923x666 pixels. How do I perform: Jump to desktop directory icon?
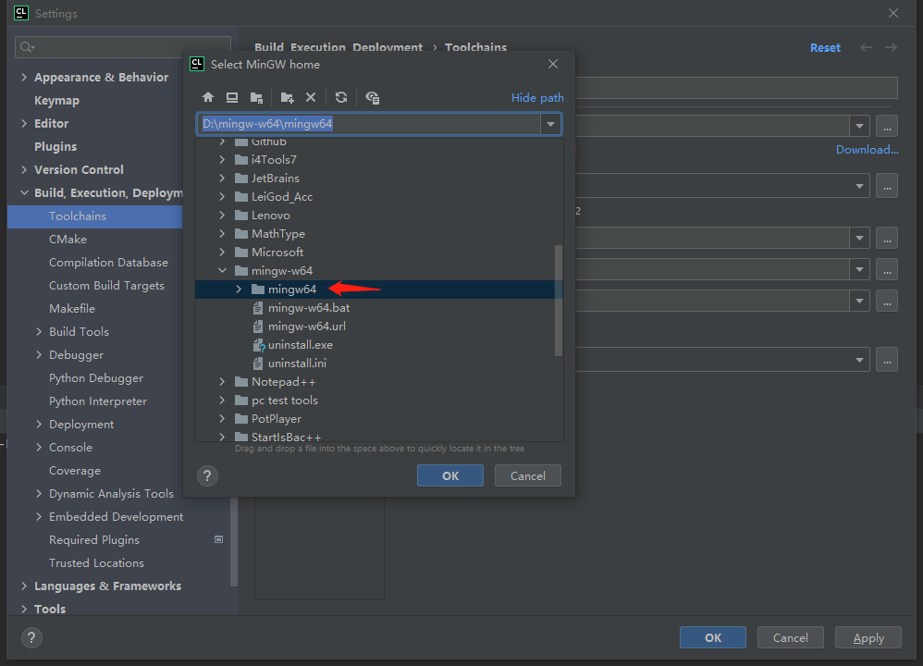(232, 97)
